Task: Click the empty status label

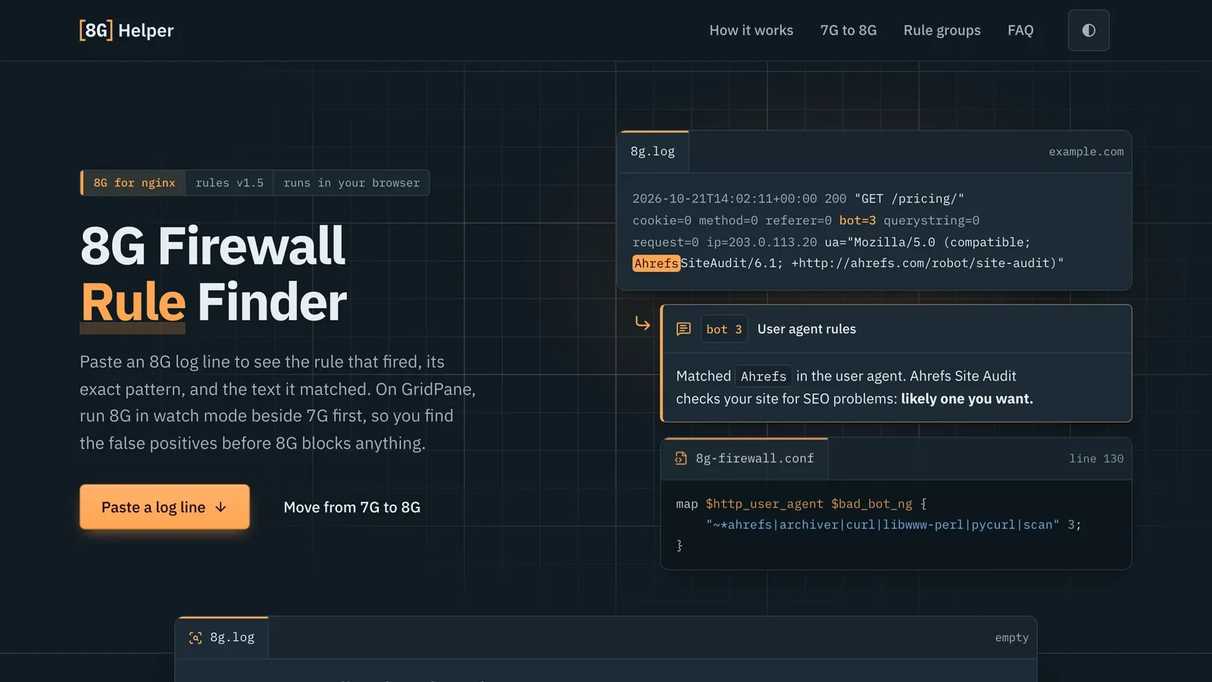Action: [x=1012, y=638]
